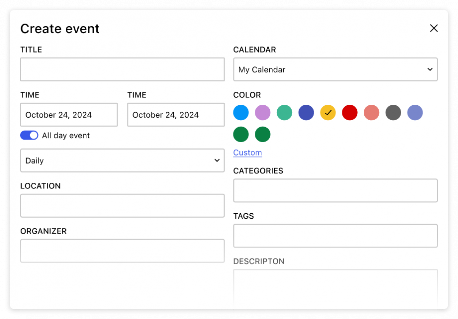This screenshot has width=458, height=319.
Task: Click the Title input field
Action: click(122, 70)
